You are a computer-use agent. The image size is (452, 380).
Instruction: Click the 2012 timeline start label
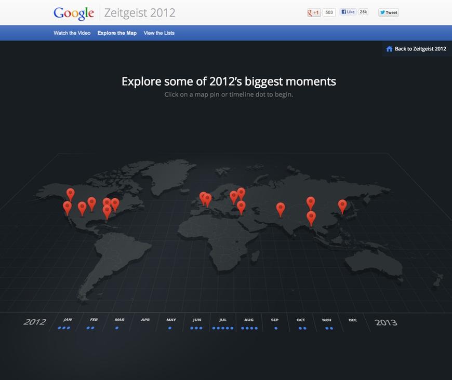pyautogui.click(x=35, y=322)
